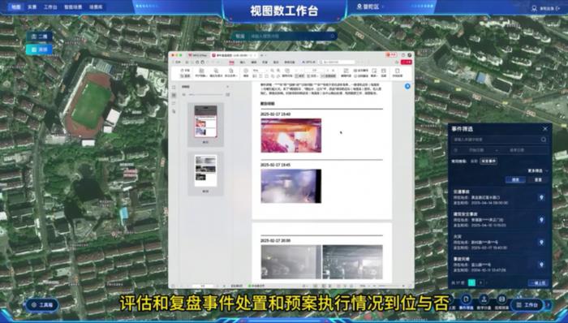Click the search field in document window menu bar

[x=338, y=62]
